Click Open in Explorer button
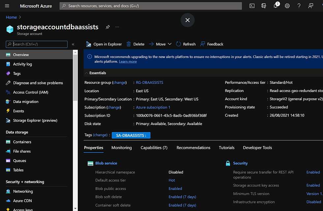Screen dimensions: 323x211 point(104,44)
